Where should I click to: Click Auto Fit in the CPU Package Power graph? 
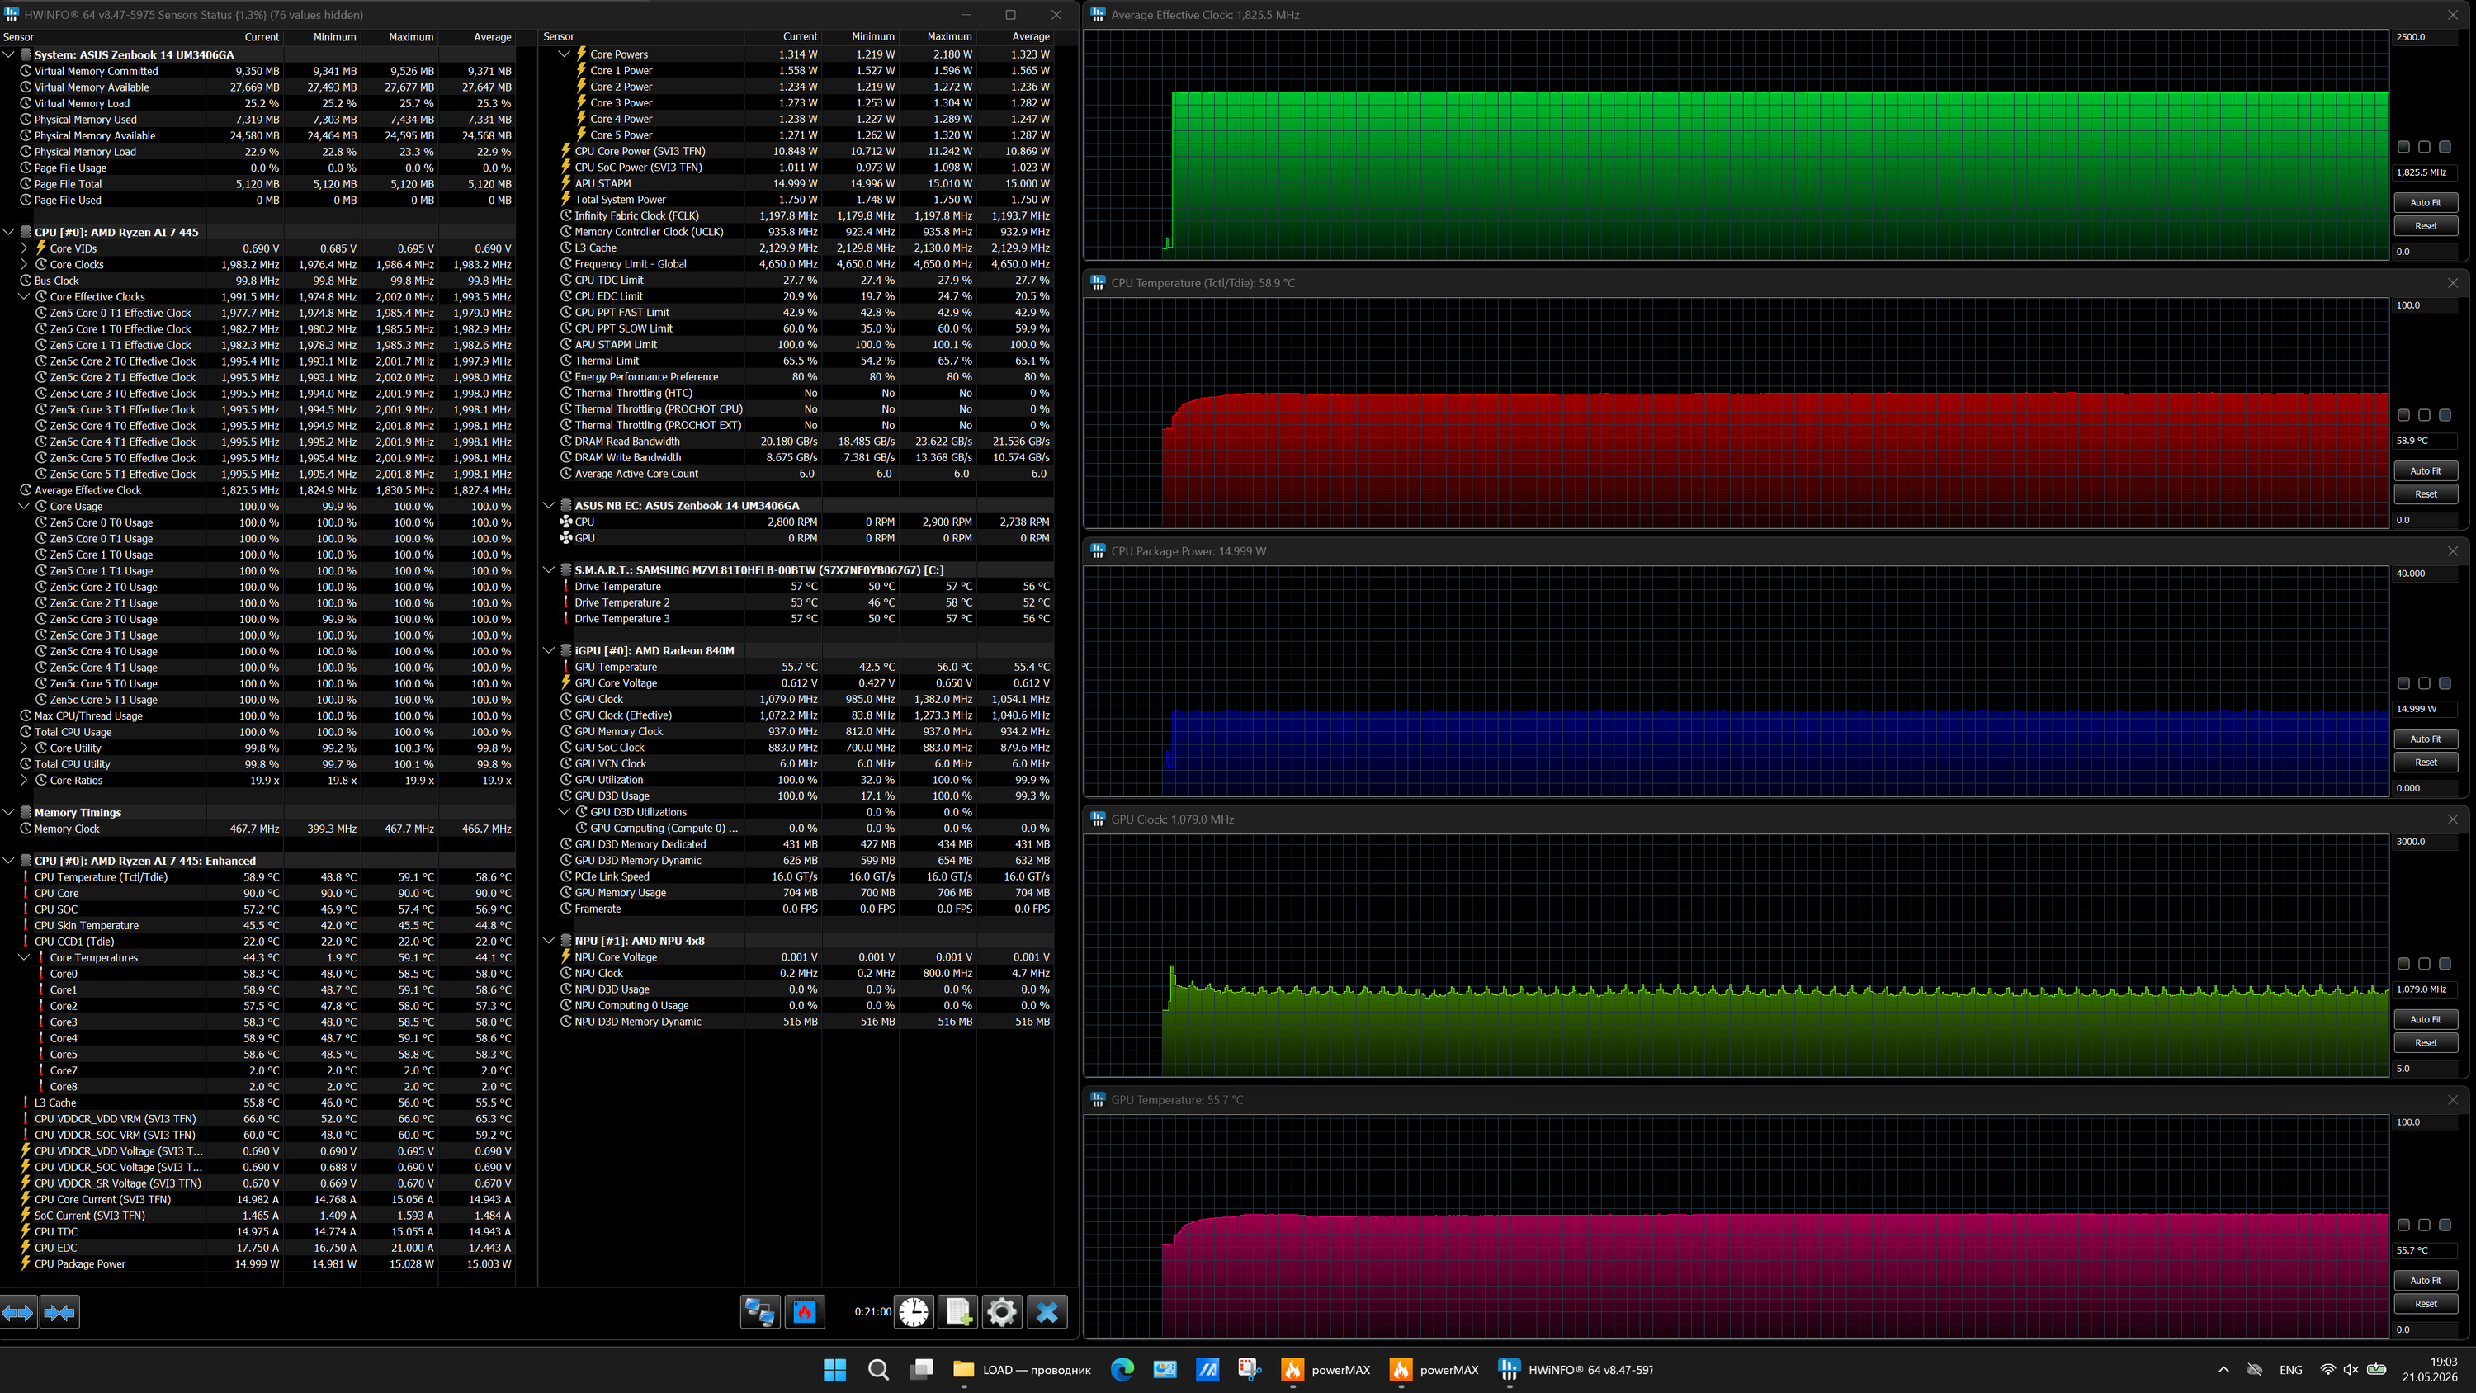[x=2425, y=739]
